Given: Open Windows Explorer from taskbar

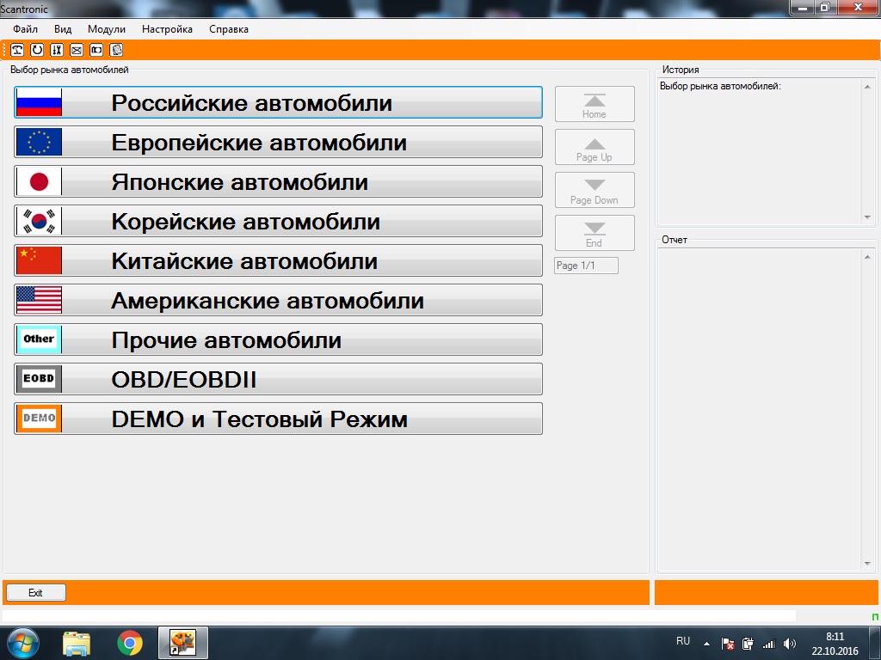Looking at the screenshot, I should click(77, 644).
